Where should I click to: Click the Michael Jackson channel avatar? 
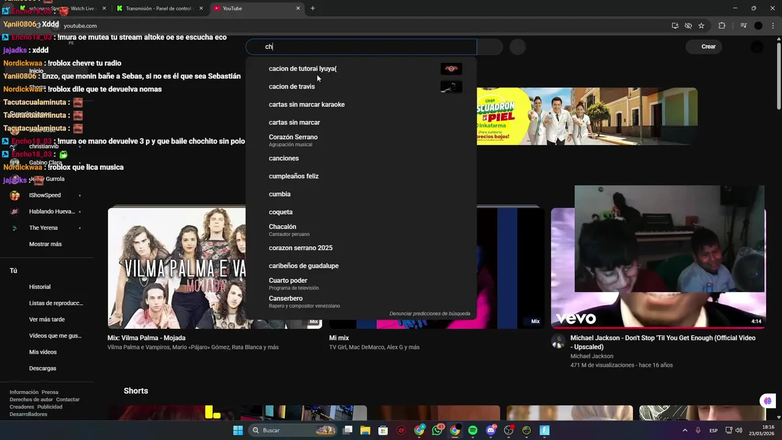(558, 342)
